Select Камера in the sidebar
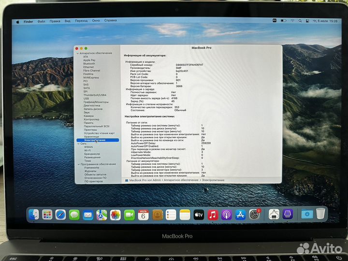348x261 pixels. click(89, 116)
